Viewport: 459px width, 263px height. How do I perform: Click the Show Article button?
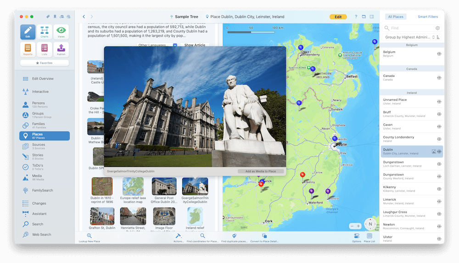click(195, 45)
